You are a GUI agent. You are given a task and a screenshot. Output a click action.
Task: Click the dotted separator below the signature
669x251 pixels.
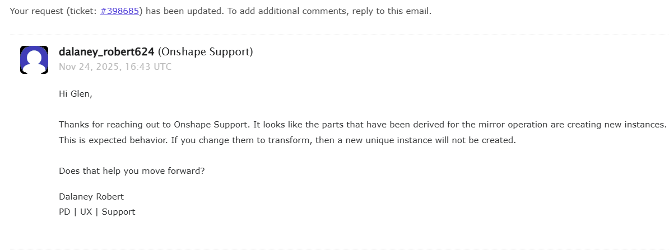coord(339,249)
